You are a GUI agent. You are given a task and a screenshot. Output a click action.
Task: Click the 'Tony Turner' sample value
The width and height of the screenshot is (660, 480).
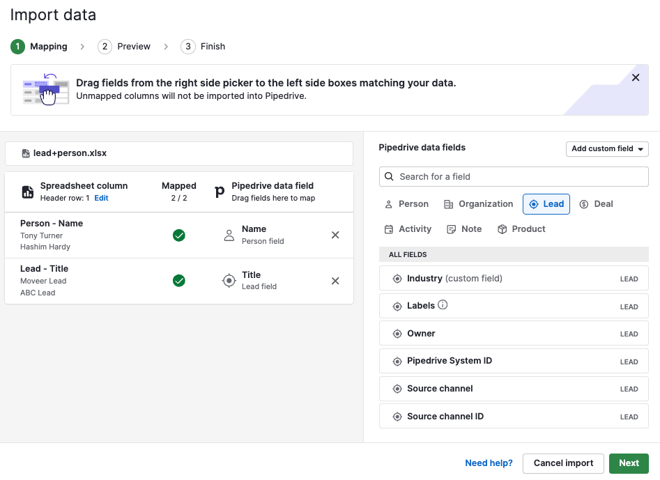(x=41, y=235)
